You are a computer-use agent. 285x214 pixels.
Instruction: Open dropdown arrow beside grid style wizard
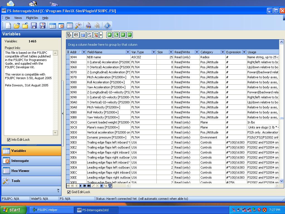101,35
